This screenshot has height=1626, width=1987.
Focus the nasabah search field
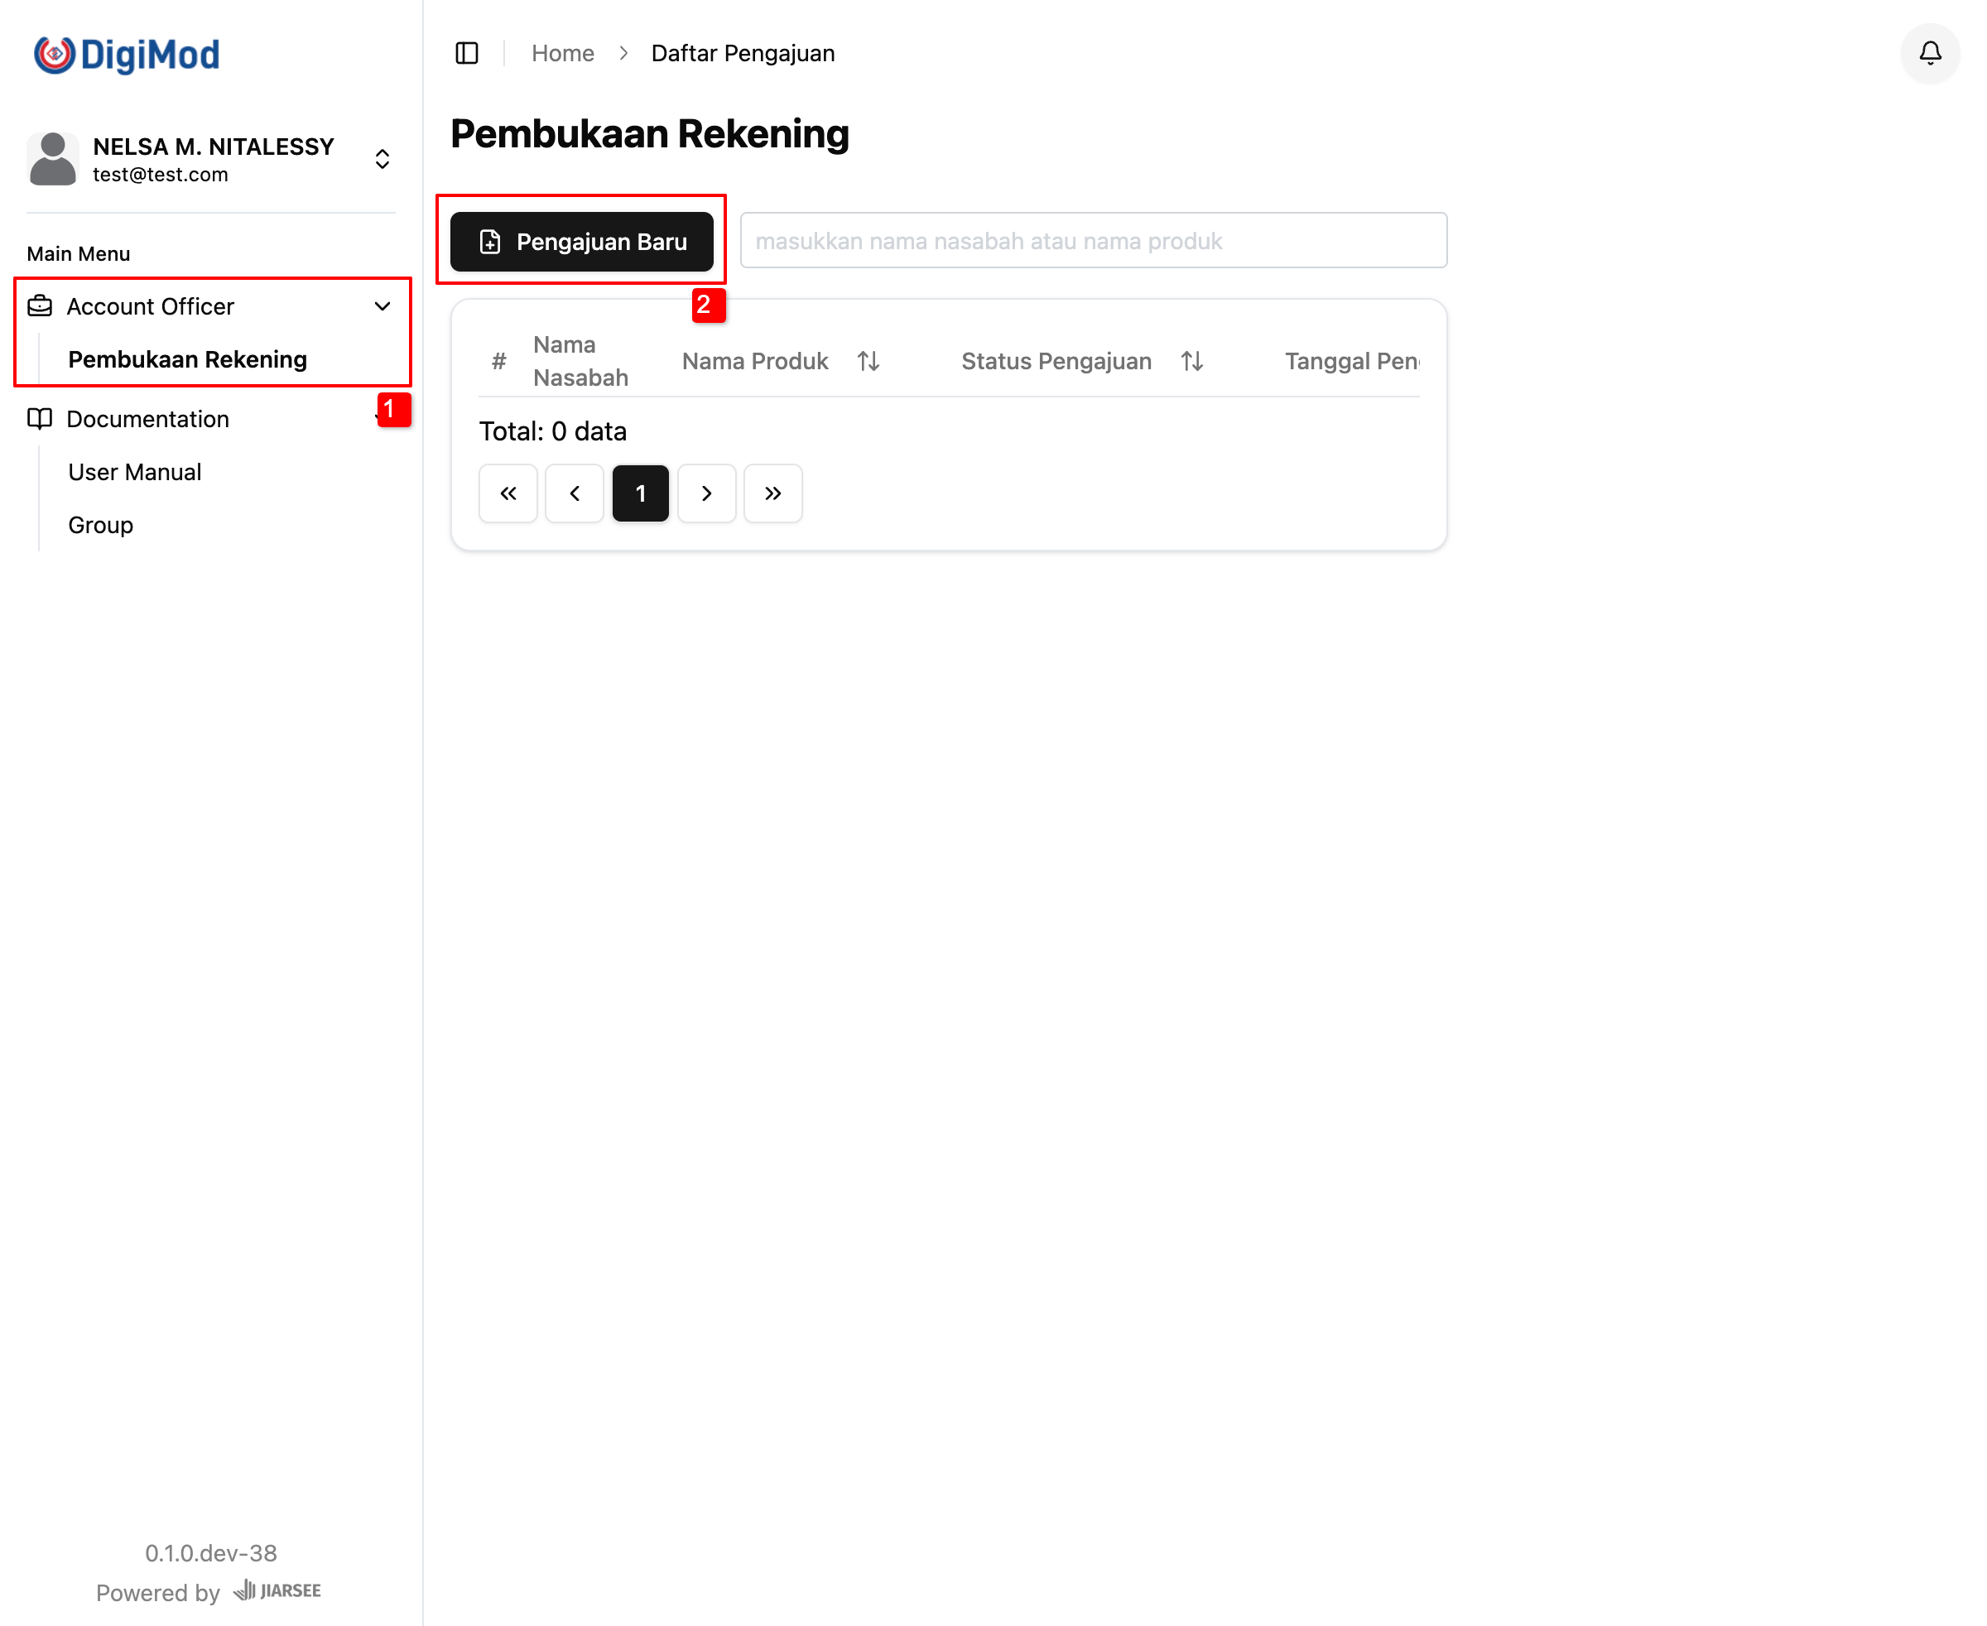click(1092, 241)
